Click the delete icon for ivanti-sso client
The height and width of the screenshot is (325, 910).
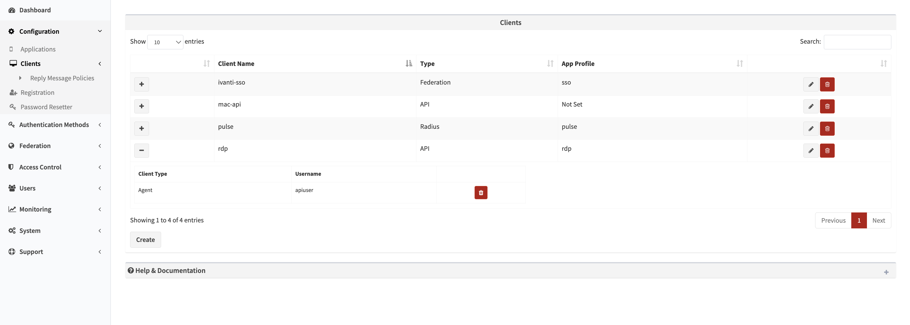point(827,84)
